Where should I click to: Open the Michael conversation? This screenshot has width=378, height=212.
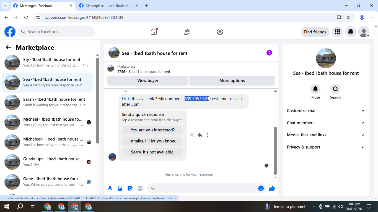coord(48,122)
